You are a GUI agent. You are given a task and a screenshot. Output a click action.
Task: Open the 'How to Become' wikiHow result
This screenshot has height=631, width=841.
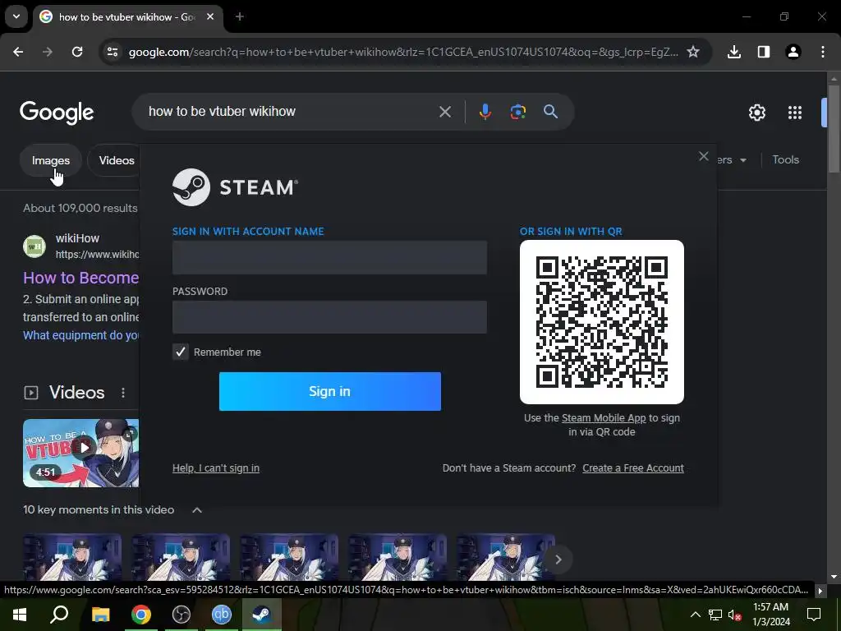pos(81,278)
